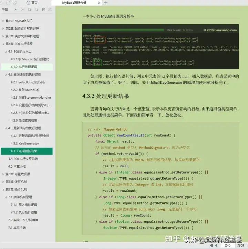Expand 第1章 MyBatis入门 chapter
The width and height of the screenshot is (248, 249).
click(x=3, y=21)
